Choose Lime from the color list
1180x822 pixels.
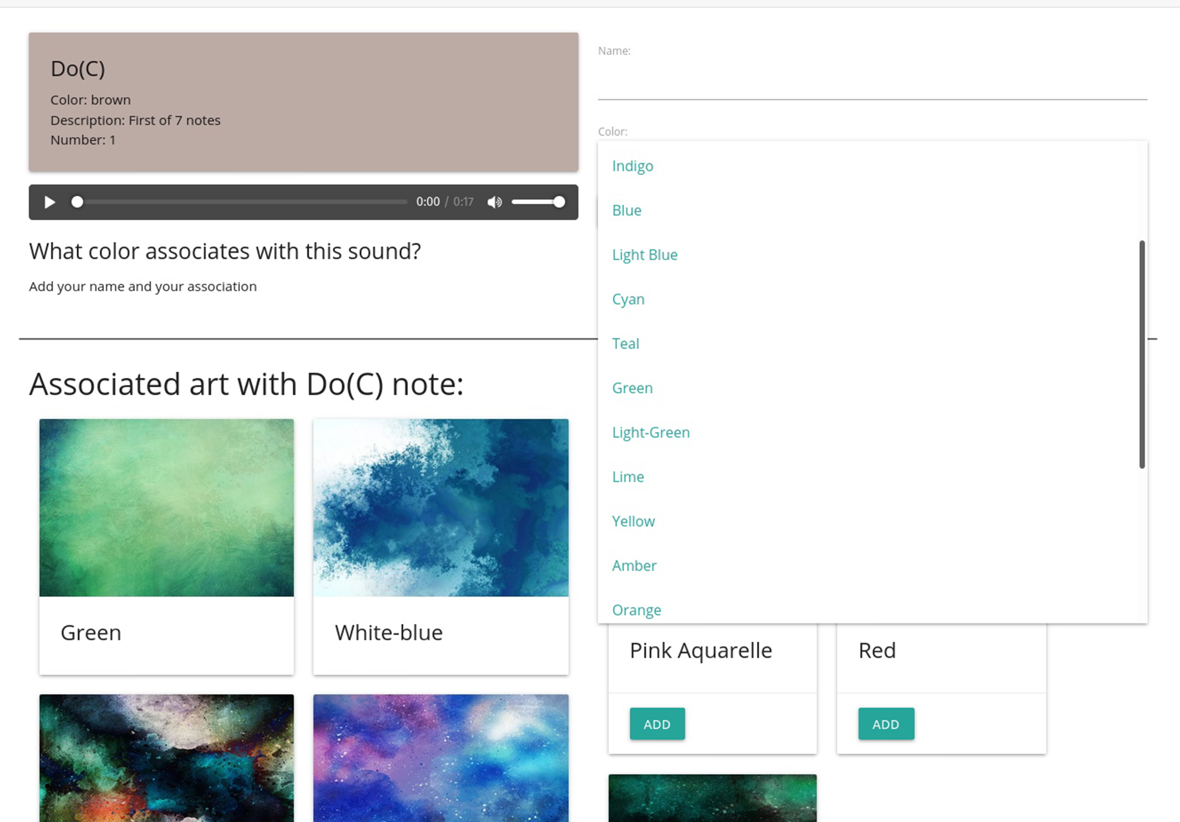[x=872, y=477]
